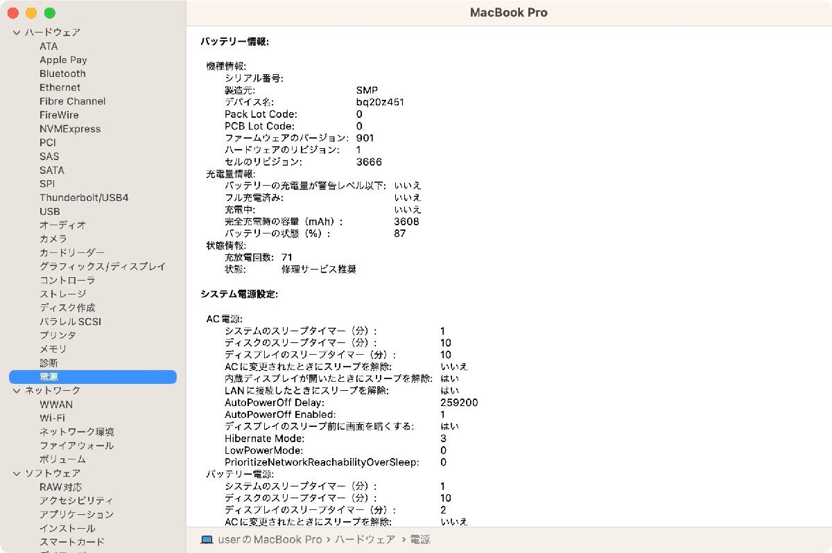Screen dimensions: 832x553
Task: Minimize the window with yellow button
Action: [x=31, y=13]
